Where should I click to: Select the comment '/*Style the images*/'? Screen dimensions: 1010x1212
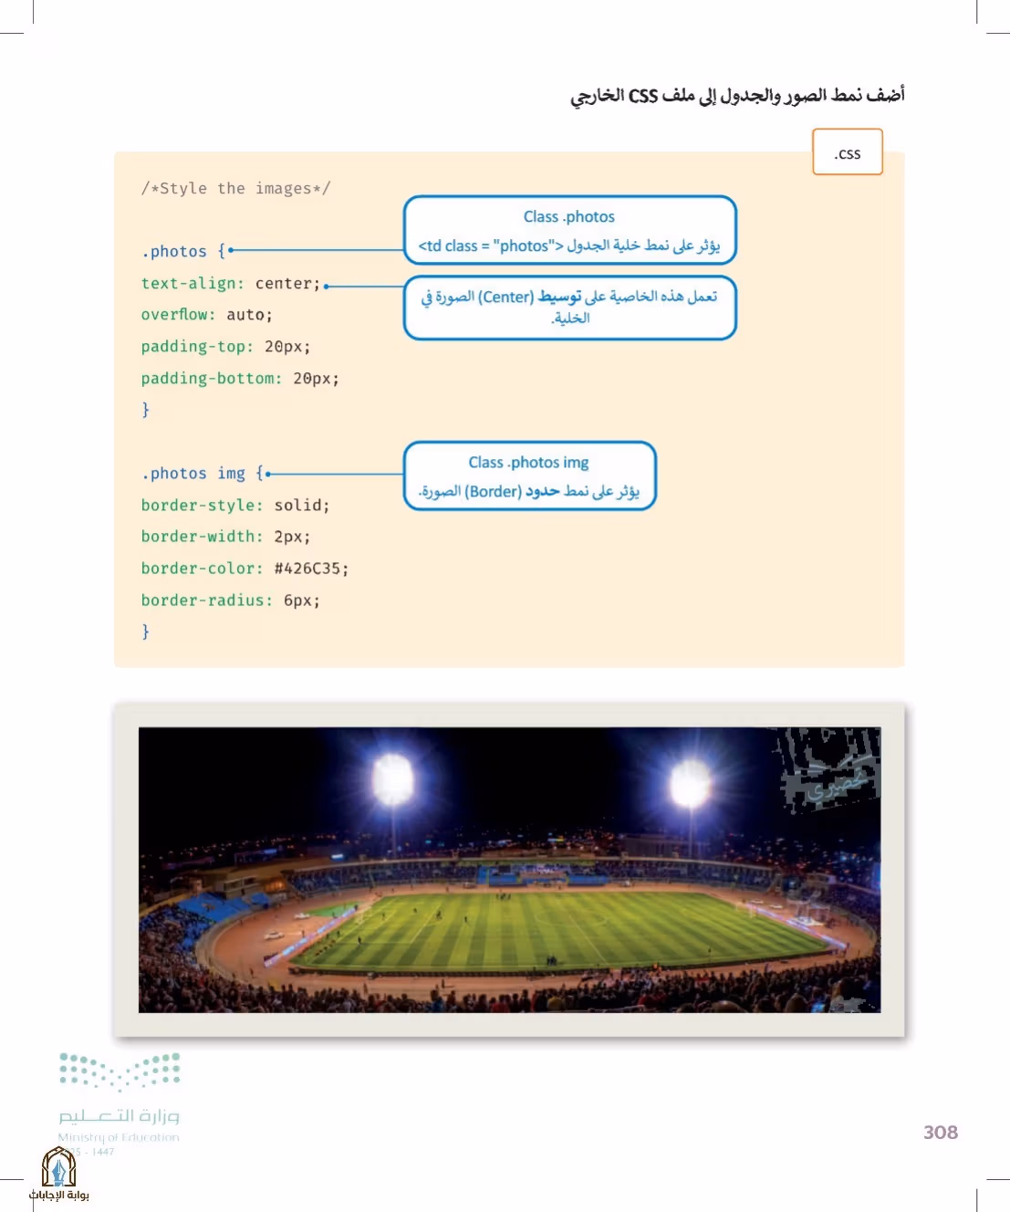pos(235,188)
